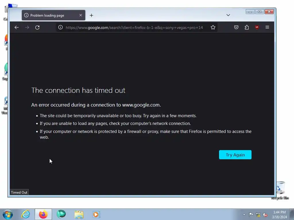The width and height of the screenshot is (294, 220).
Task: Open a new tab
Action: coord(91,15)
